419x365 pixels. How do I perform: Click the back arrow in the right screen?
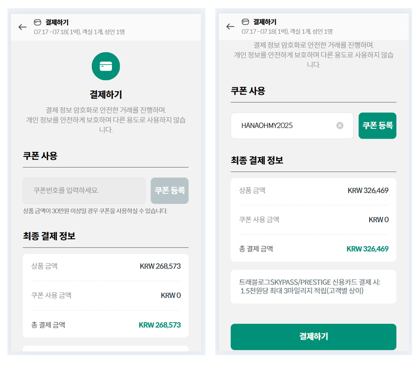coord(230,27)
